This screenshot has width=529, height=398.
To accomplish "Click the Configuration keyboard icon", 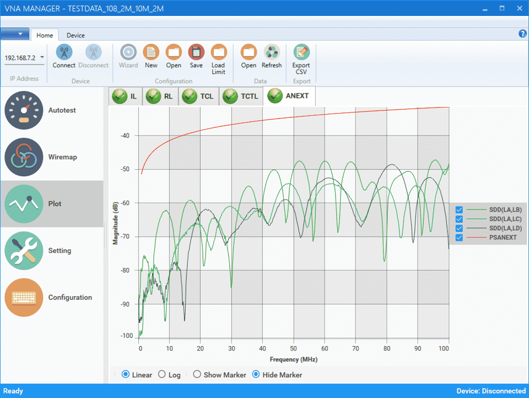I will click(24, 298).
